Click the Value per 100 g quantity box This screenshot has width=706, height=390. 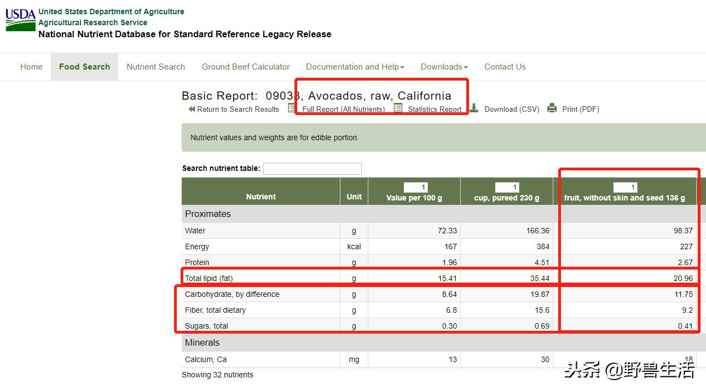pyautogui.click(x=415, y=187)
